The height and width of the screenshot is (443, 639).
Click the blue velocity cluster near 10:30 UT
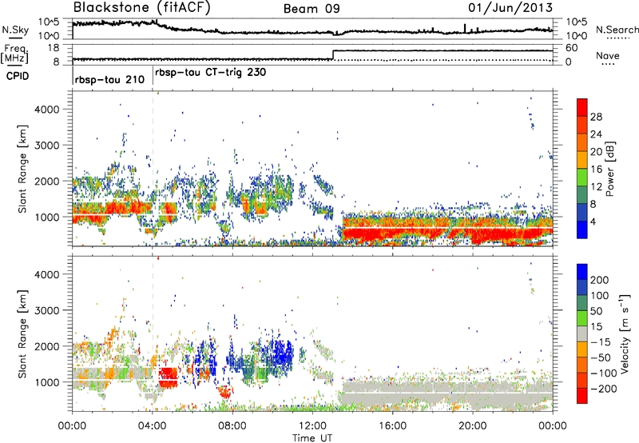click(281, 355)
